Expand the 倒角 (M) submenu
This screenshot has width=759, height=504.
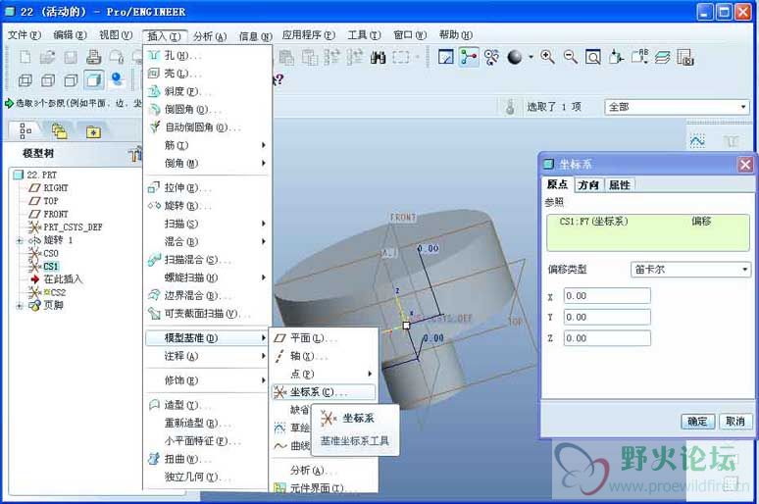click(x=207, y=163)
